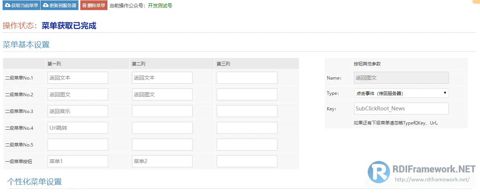480x194 pixels.
Task: Click the Key: label in parameters panel
Action: [x=332, y=109]
